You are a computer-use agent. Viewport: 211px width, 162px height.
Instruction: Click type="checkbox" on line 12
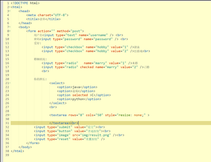(x=69, y=47)
